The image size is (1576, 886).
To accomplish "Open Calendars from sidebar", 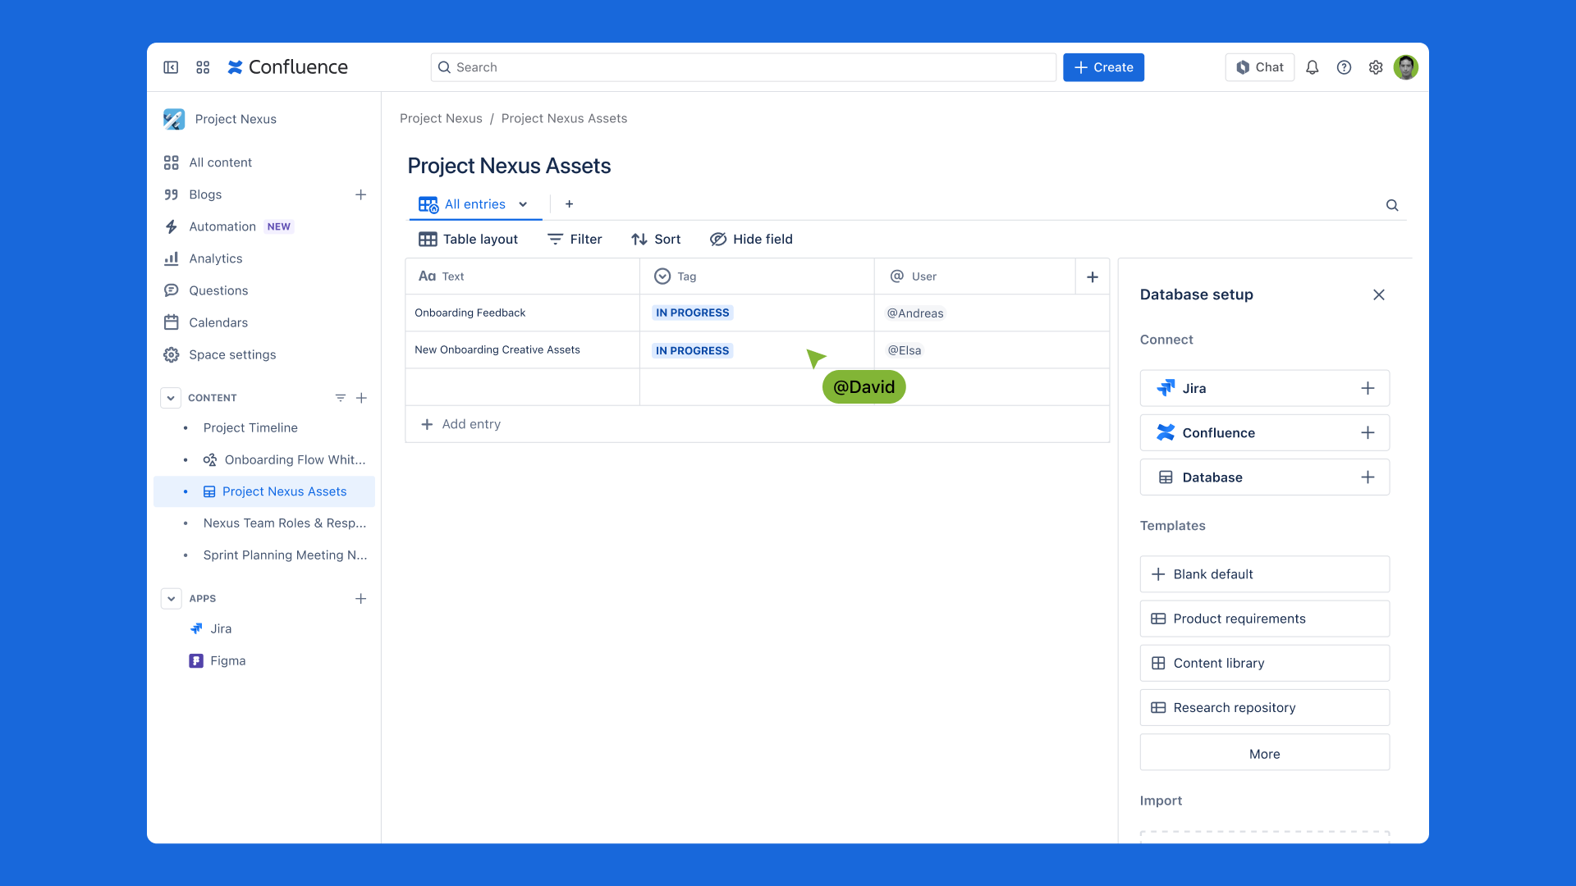I will coord(218,322).
